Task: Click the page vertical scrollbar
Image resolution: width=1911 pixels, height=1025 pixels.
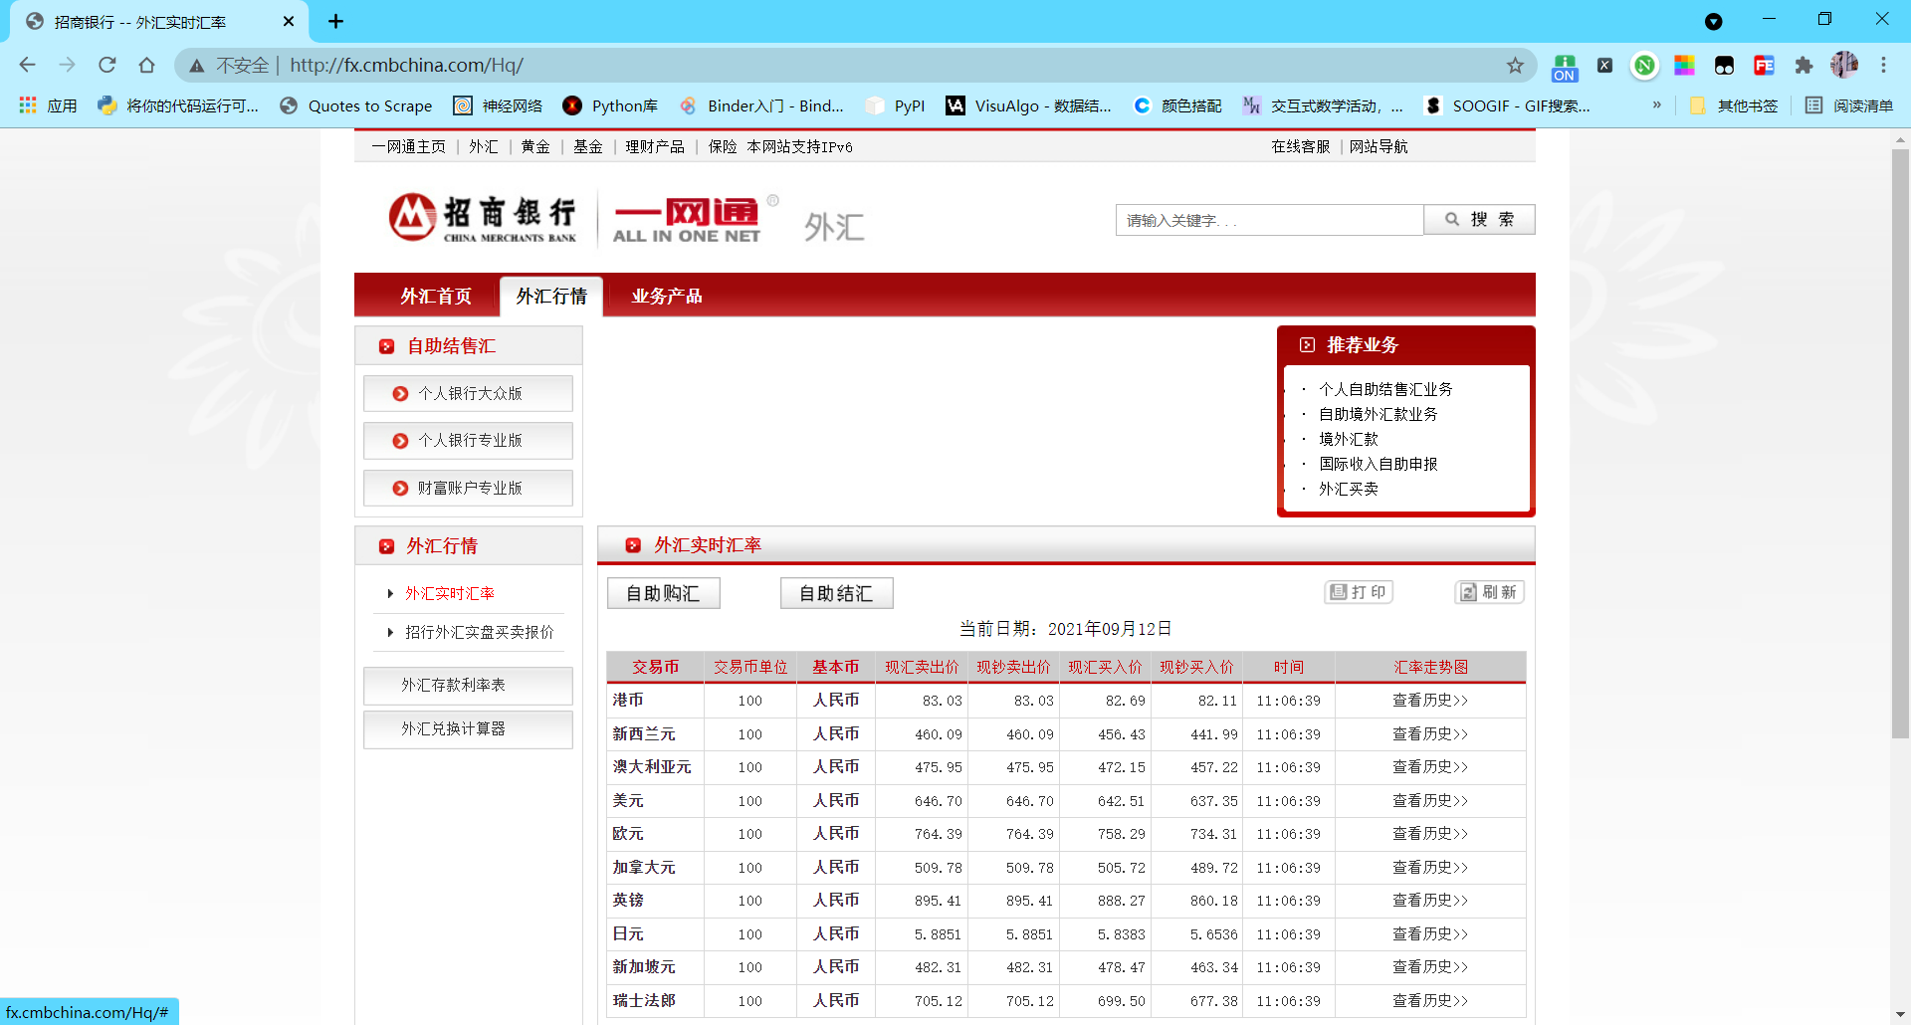Action: pyautogui.click(x=1900, y=443)
